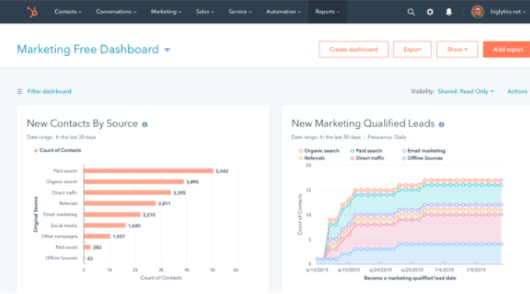This screenshot has height=294, width=530.
Task: Click the Marketing Free Dashboard title
Action: [x=88, y=49]
